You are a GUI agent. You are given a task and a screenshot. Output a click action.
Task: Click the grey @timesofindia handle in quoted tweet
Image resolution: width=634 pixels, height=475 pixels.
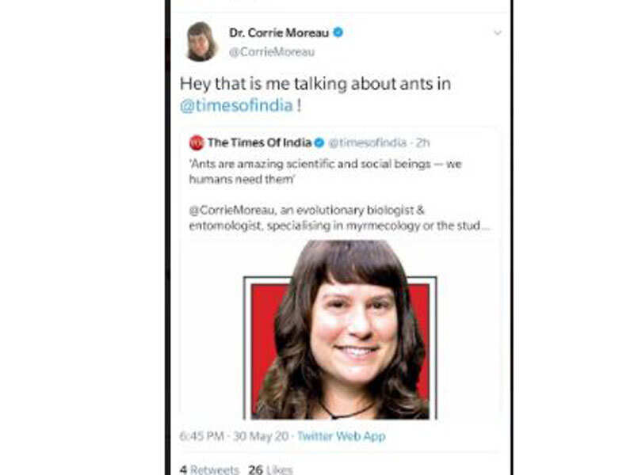click(x=367, y=143)
